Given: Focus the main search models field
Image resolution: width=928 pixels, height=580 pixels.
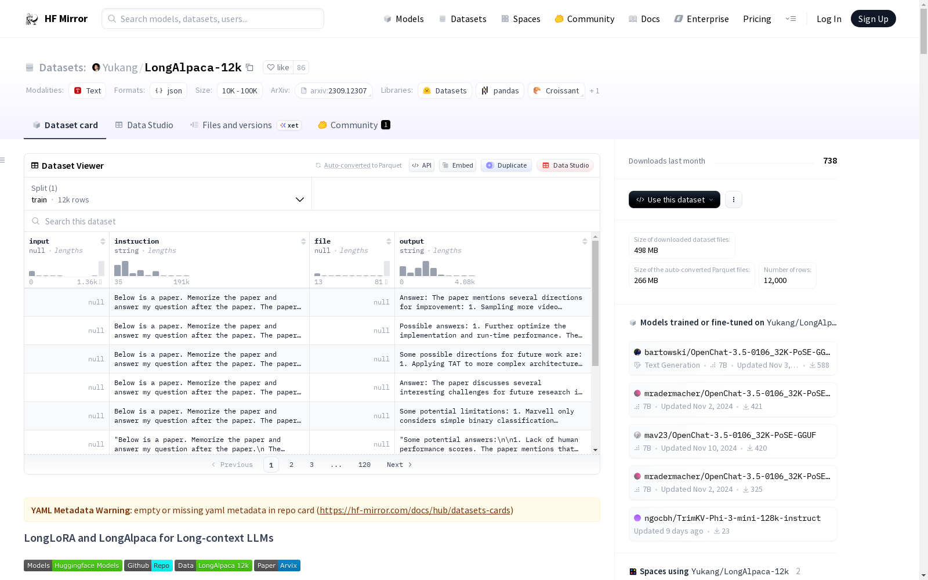Looking at the screenshot, I should pyautogui.click(x=213, y=19).
